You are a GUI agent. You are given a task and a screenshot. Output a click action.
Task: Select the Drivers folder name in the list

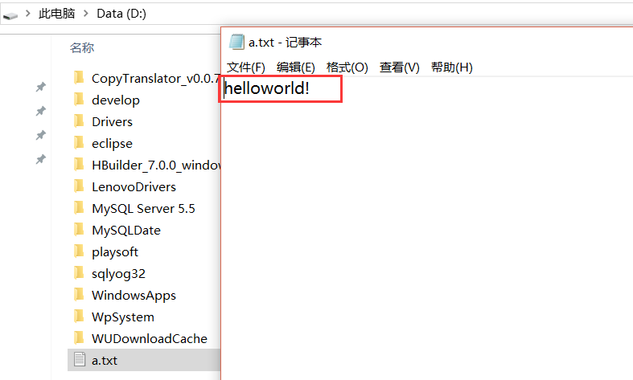point(112,121)
